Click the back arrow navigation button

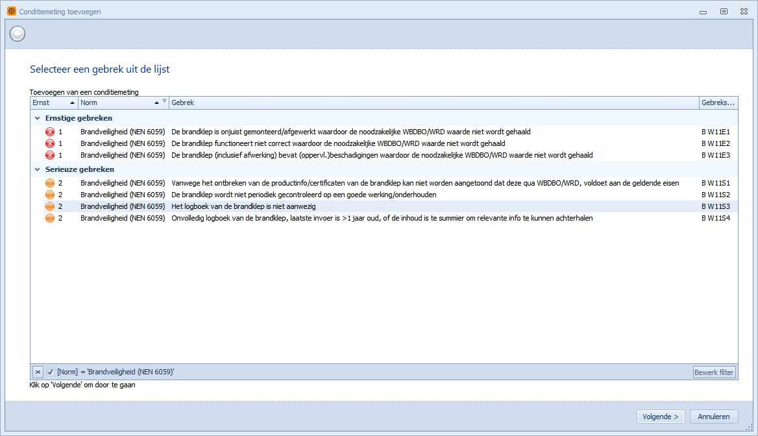pyautogui.click(x=18, y=33)
